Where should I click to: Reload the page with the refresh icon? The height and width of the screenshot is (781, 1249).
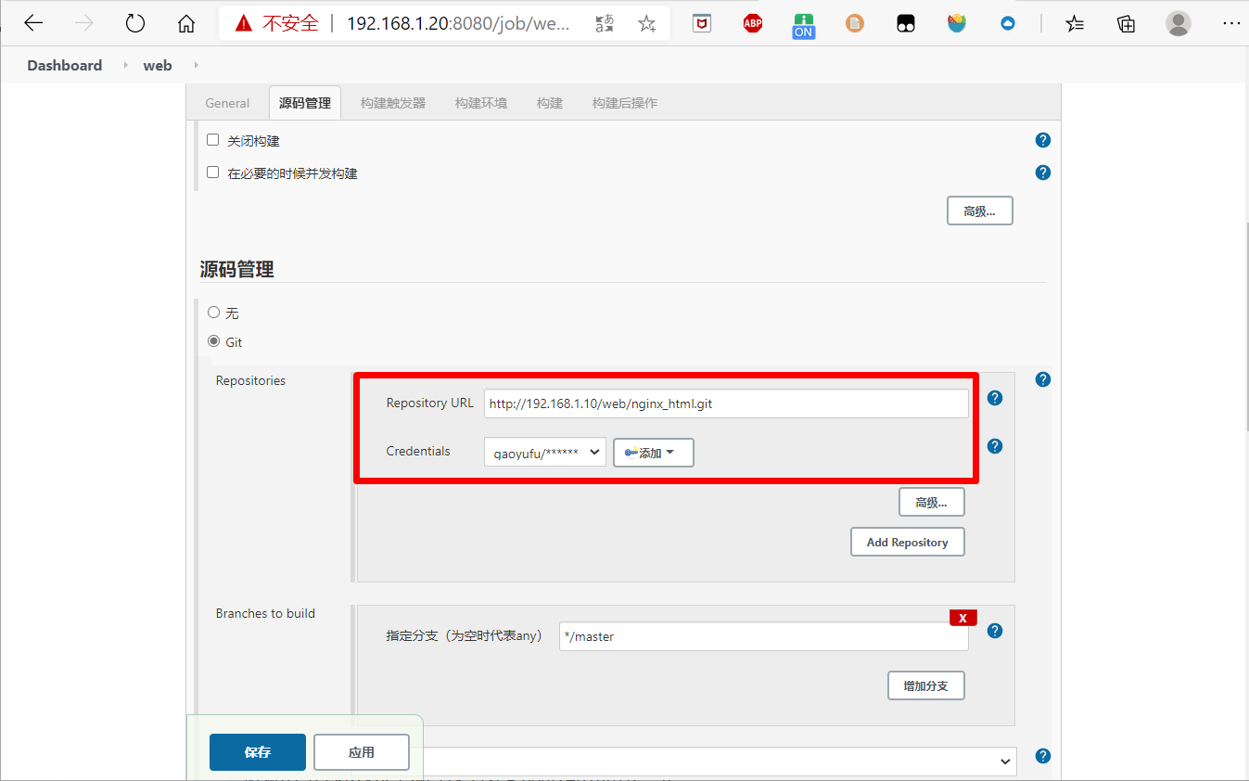coord(135,23)
